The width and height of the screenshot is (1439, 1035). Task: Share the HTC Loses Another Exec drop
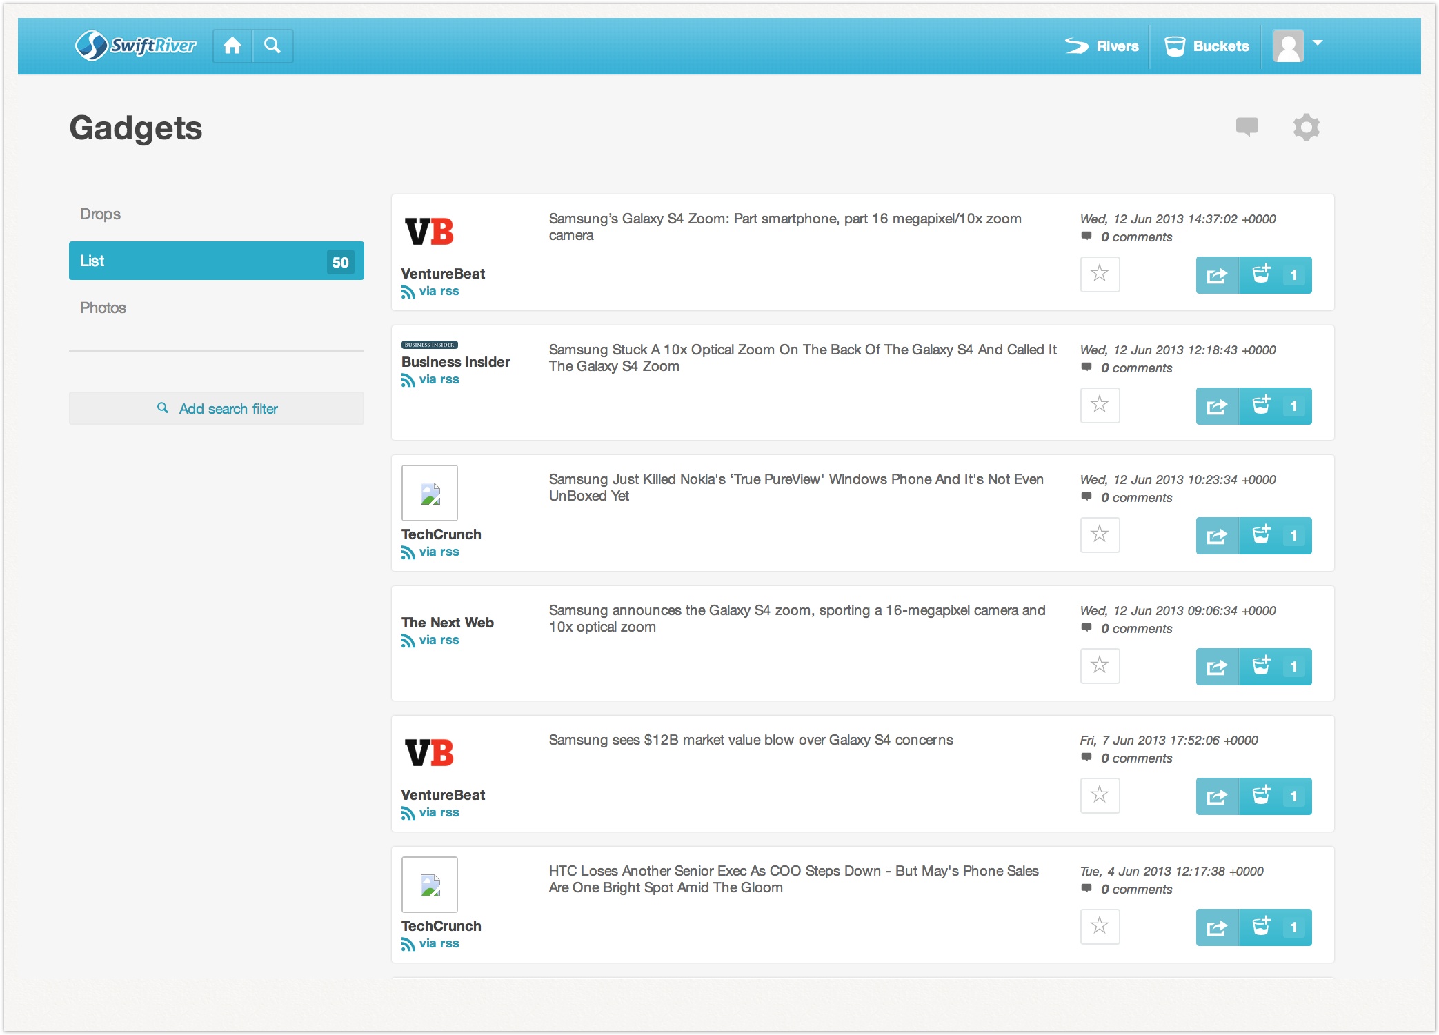[1217, 927]
